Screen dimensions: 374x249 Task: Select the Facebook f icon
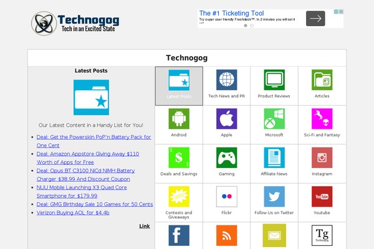click(179, 235)
